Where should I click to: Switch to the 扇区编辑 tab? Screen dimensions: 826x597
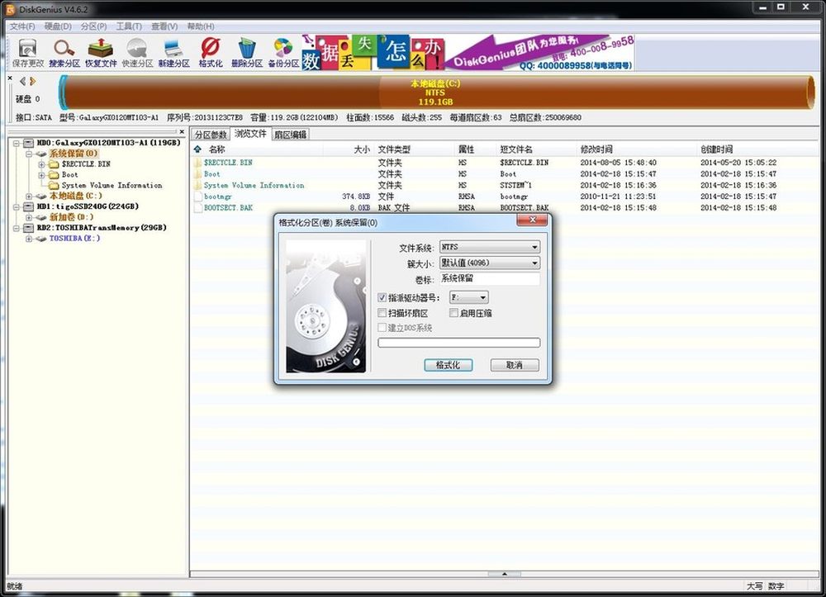291,135
